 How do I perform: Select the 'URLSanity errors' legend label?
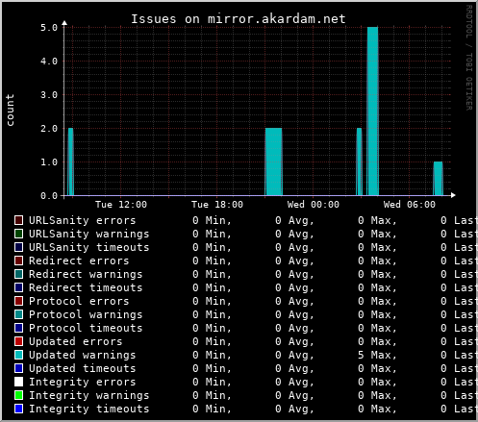point(83,220)
